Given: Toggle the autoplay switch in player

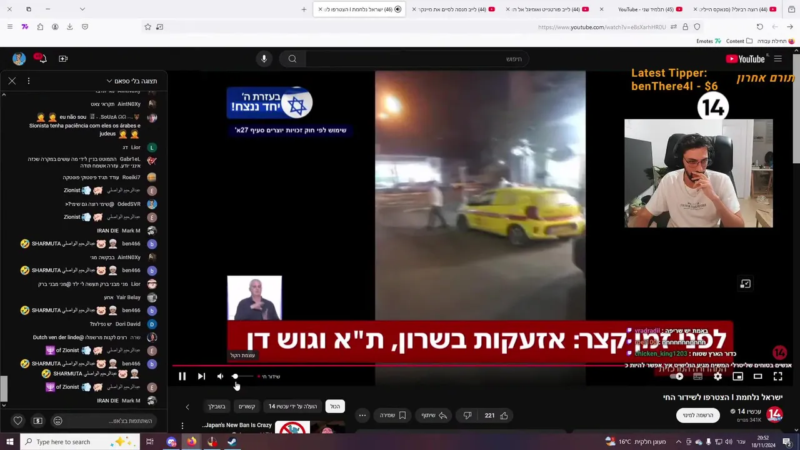Looking at the screenshot, I should [x=677, y=376].
